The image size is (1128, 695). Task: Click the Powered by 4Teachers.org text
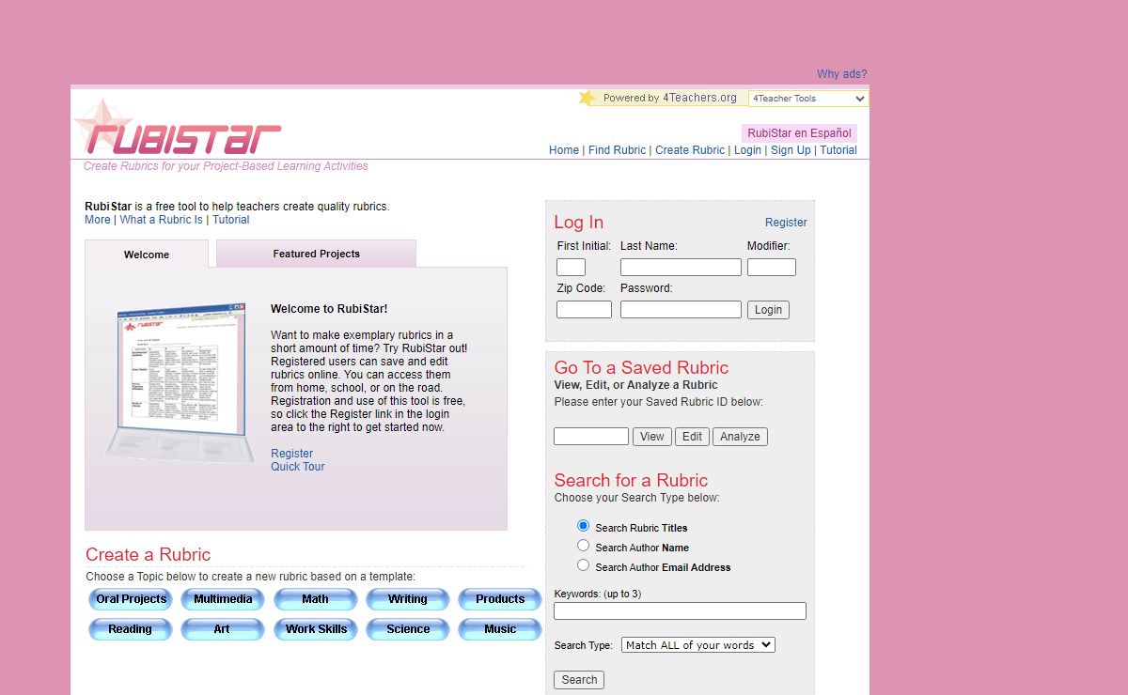[669, 98]
